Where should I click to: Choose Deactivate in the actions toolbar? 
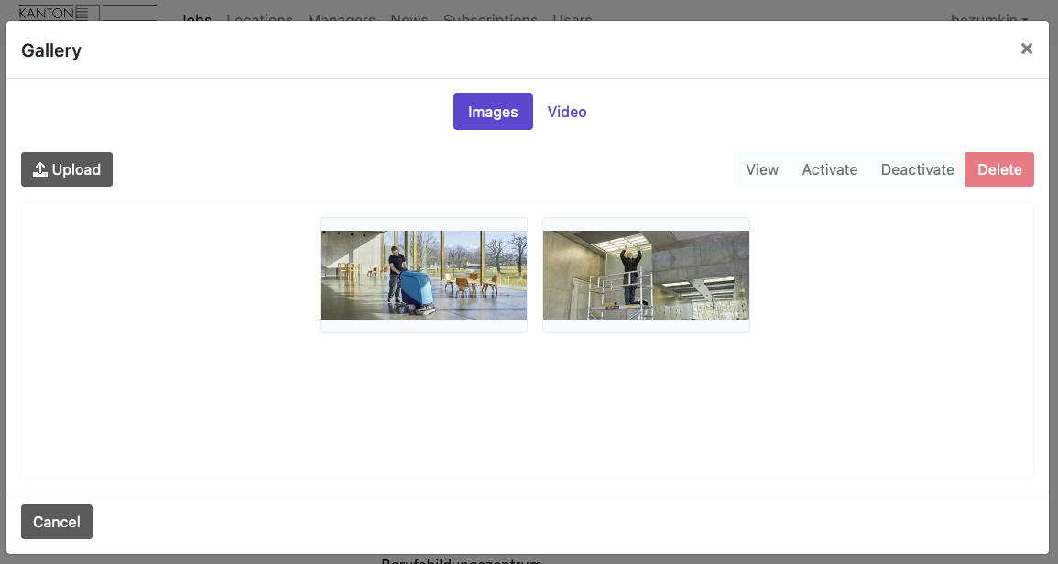[x=917, y=169]
